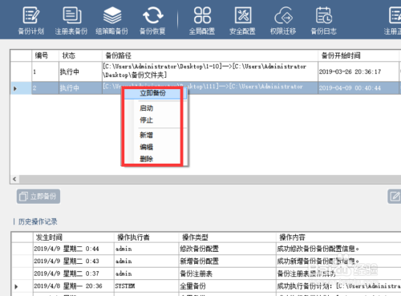Choose 新增 in the context menu

[x=146, y=135]
